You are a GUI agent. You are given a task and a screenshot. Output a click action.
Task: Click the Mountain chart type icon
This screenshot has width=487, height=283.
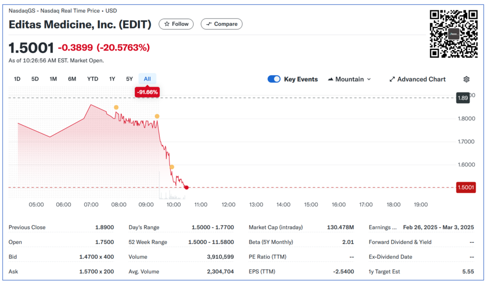331,79
